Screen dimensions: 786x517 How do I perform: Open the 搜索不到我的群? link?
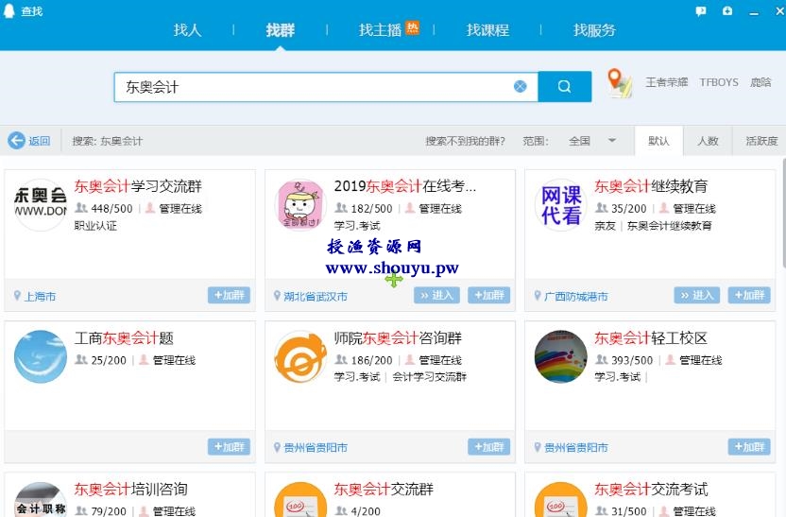coord(465,141)
